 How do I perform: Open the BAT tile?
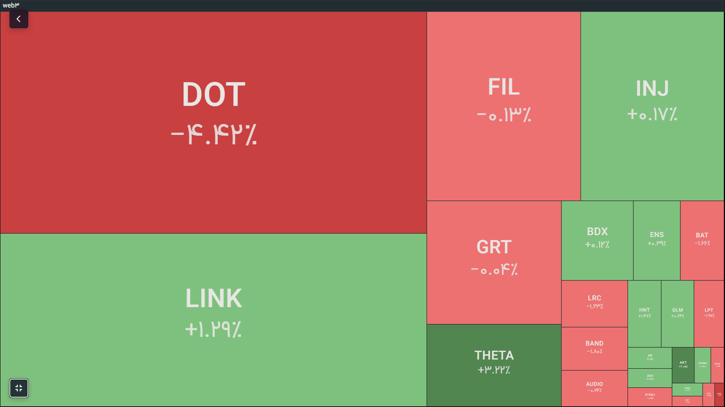(702, 241)
